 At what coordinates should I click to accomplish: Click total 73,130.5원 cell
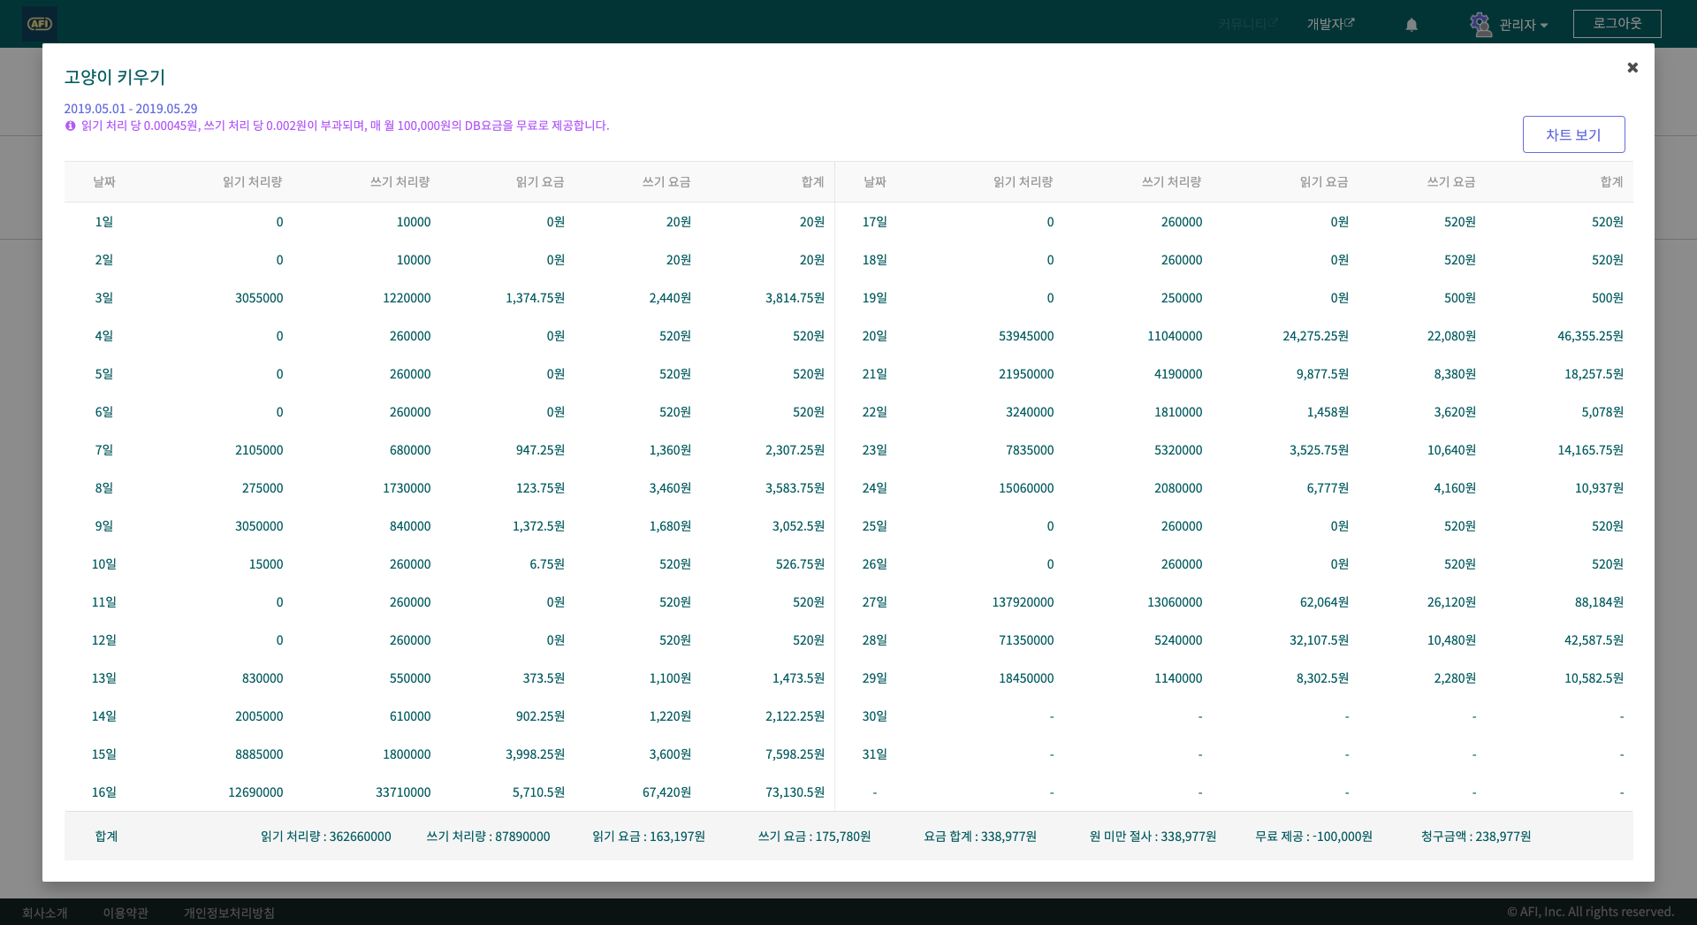click(795, 792)
